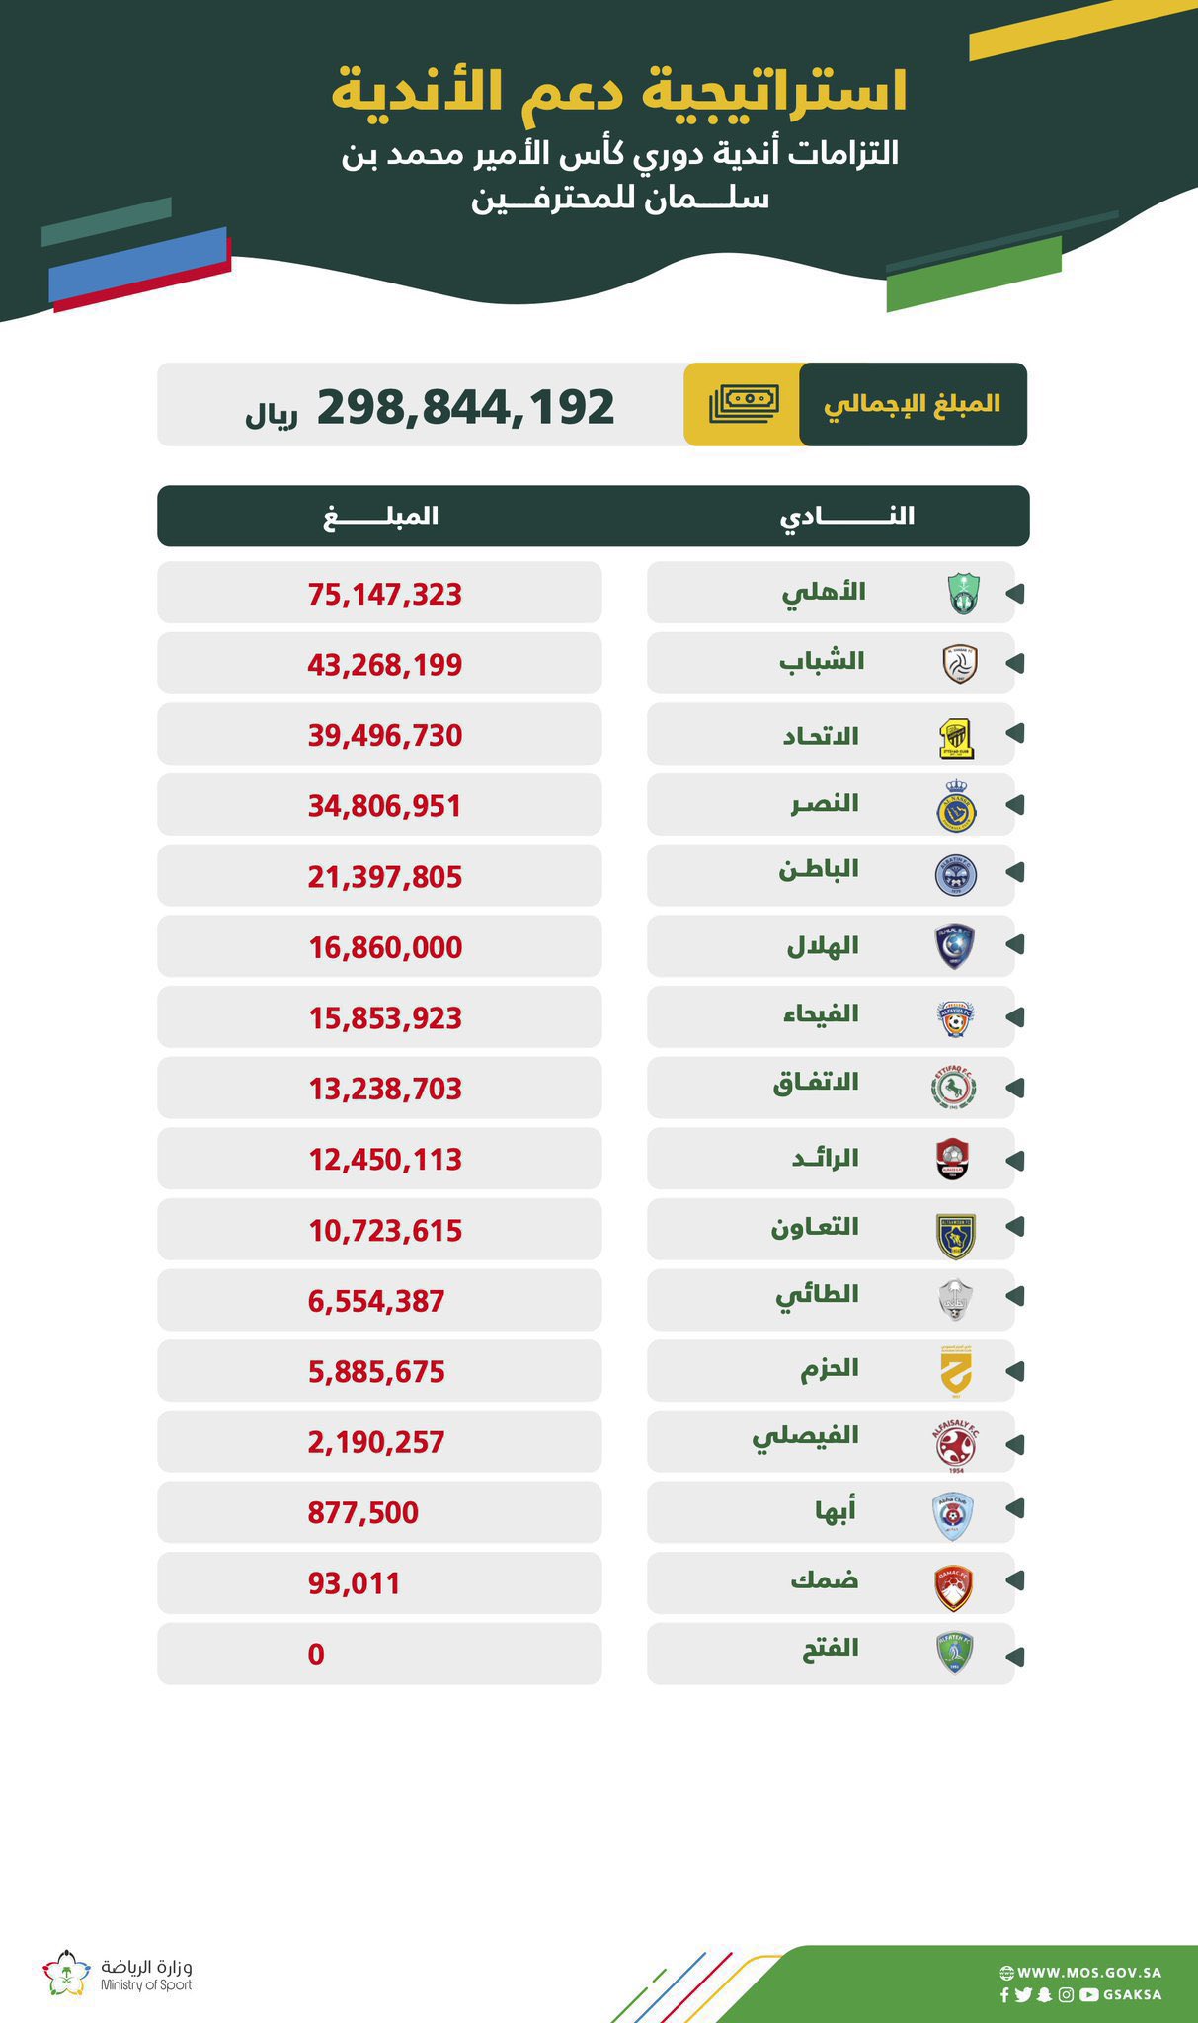Select the Al-Nassr club crest
Viewport: 1198px width, 2023px height.
pyautogui.click(x=956, y=808)
